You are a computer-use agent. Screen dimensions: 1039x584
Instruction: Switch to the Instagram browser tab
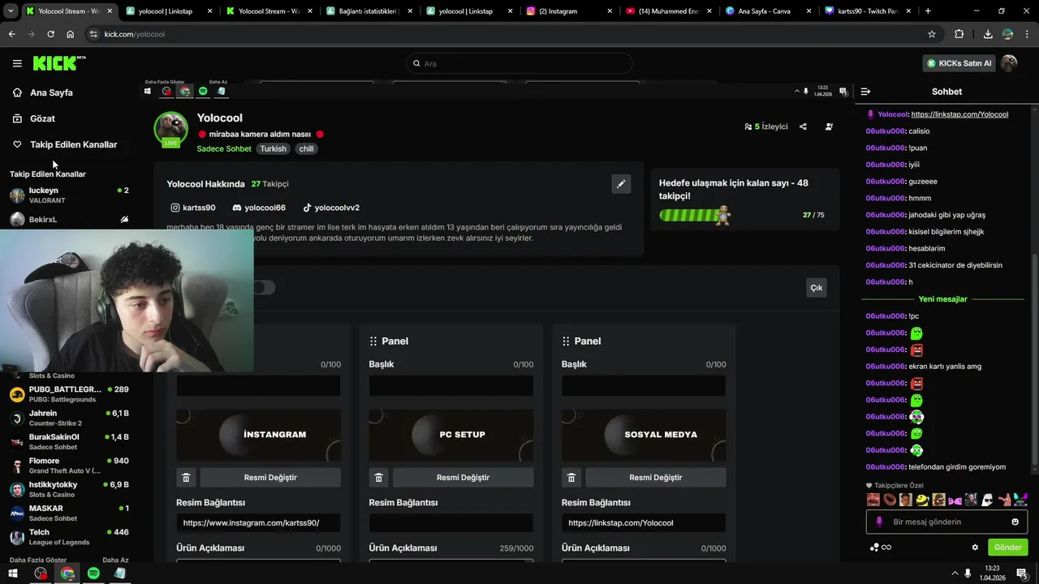(569, 11)
